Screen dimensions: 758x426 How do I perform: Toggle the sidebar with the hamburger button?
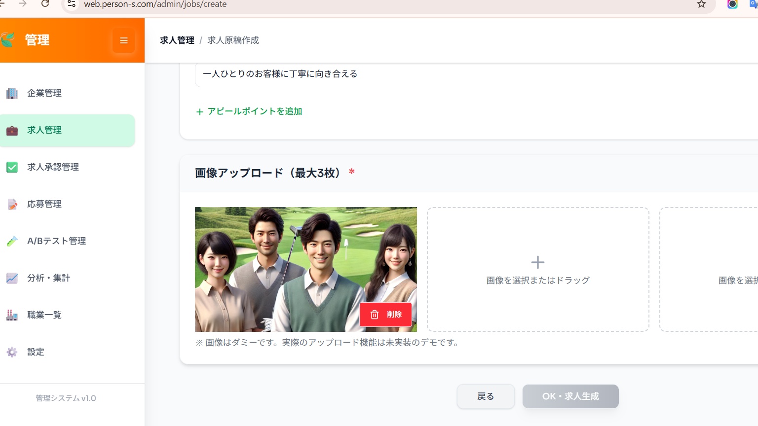pyautogui.click(x=124, y=40)
